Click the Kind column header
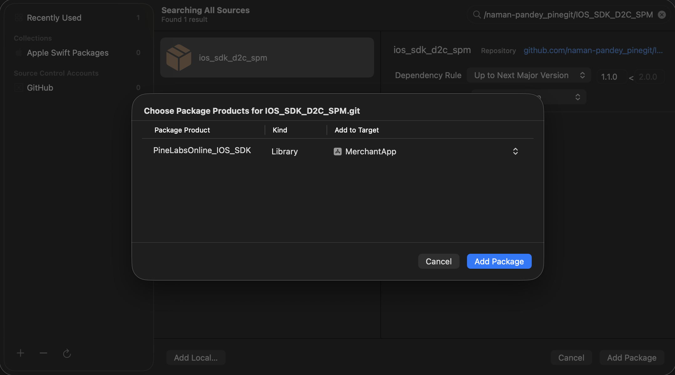 pyautogui.click(x=280, y=130)
